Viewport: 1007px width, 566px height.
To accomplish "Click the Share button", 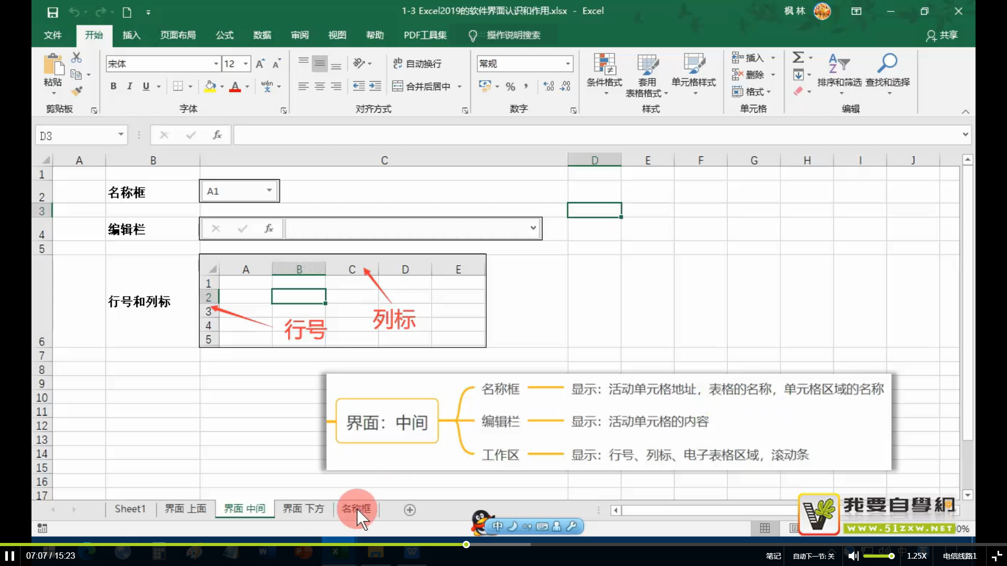I will pyautogui.click(x=942, y=35).
